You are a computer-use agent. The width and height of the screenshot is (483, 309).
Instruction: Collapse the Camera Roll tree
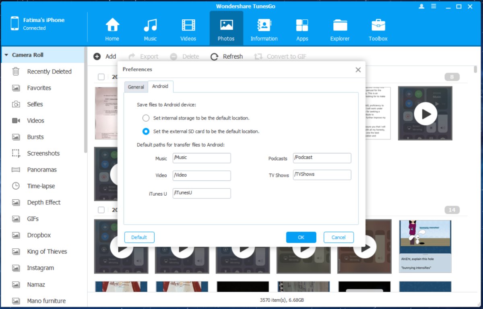6,55
